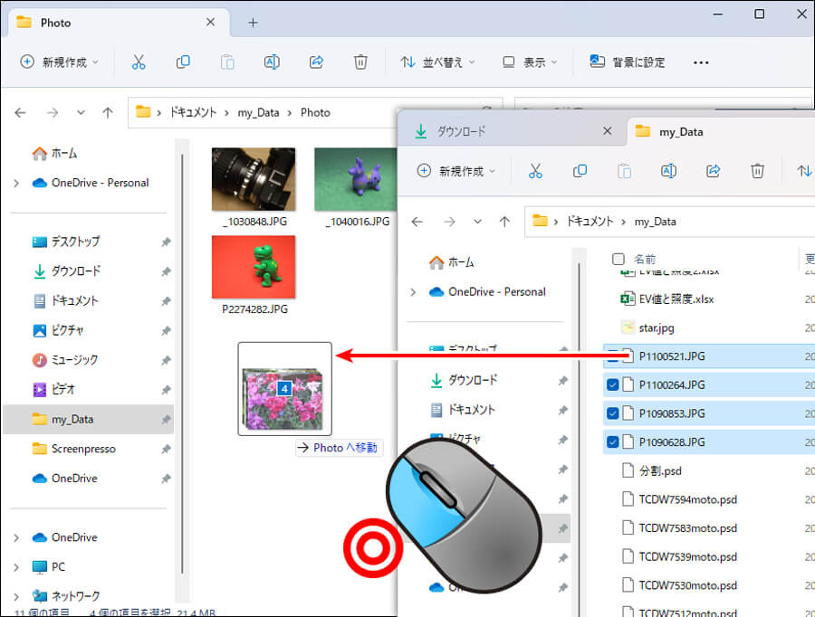The width and height of the screenshot is (815, 617).
Task: Click 新規作成 button in Photo window
Action: pyautogui.click(x=60, y=62)
